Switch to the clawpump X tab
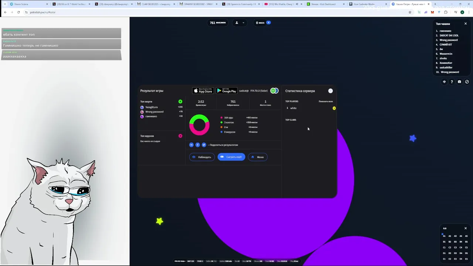Image resolution: width=473 pixels, height=266 pixels. point(114,4)
